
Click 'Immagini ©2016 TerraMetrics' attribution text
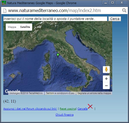tap(26, 93)
